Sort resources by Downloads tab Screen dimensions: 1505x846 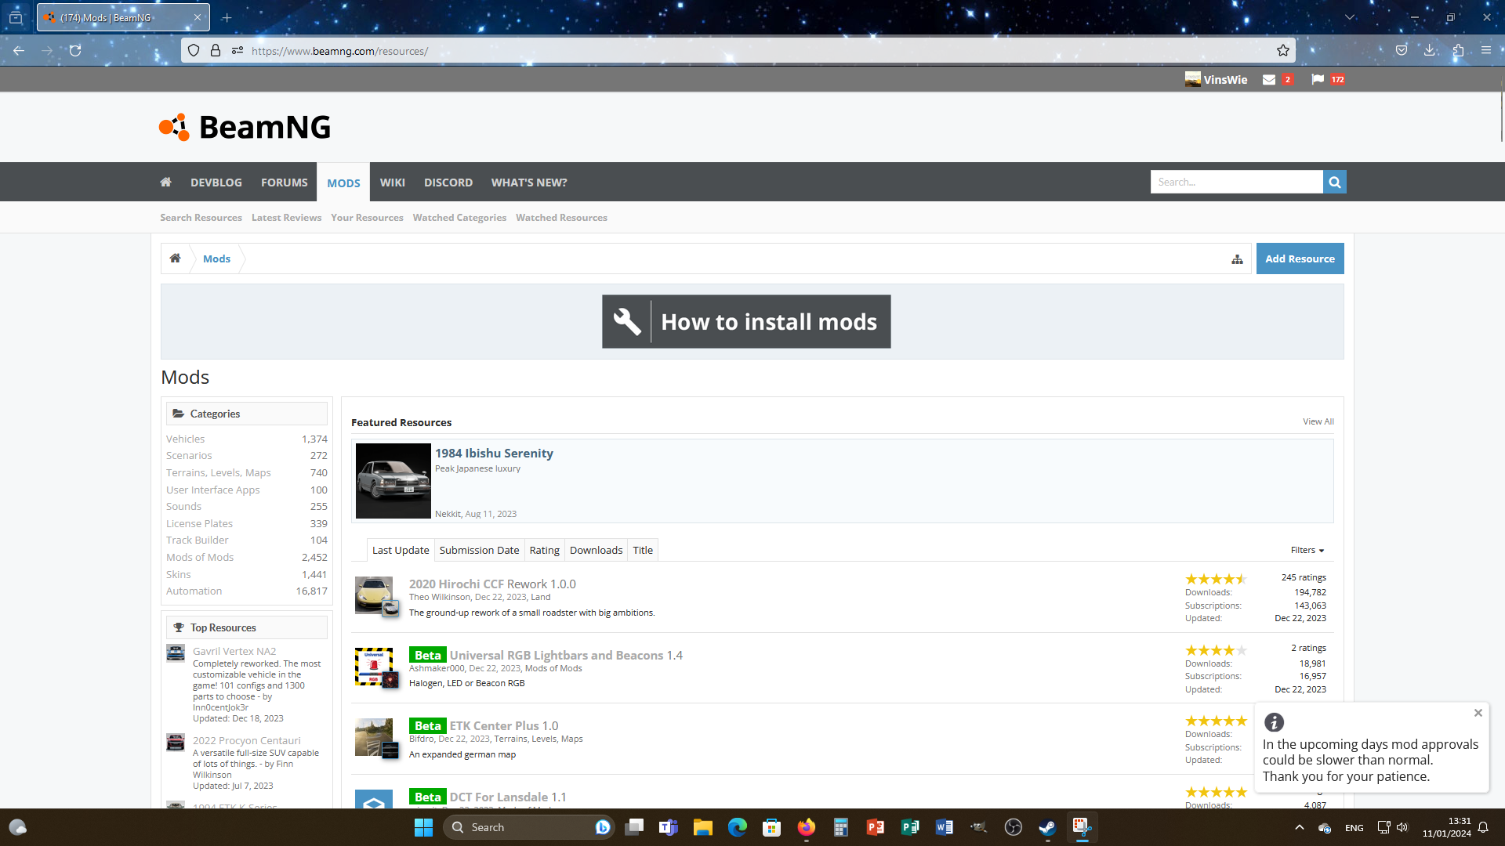[596, 550]
